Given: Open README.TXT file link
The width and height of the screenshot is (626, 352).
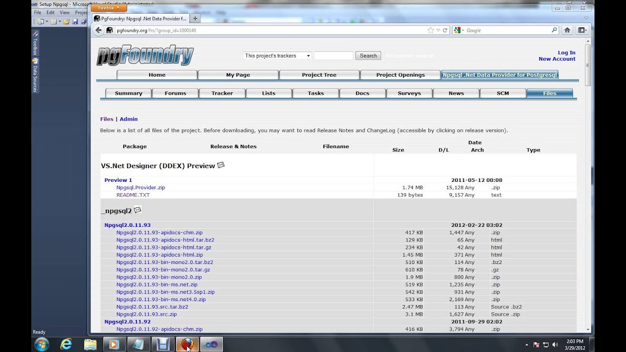Looking at the screenshot, I should (x=133, y=195).
